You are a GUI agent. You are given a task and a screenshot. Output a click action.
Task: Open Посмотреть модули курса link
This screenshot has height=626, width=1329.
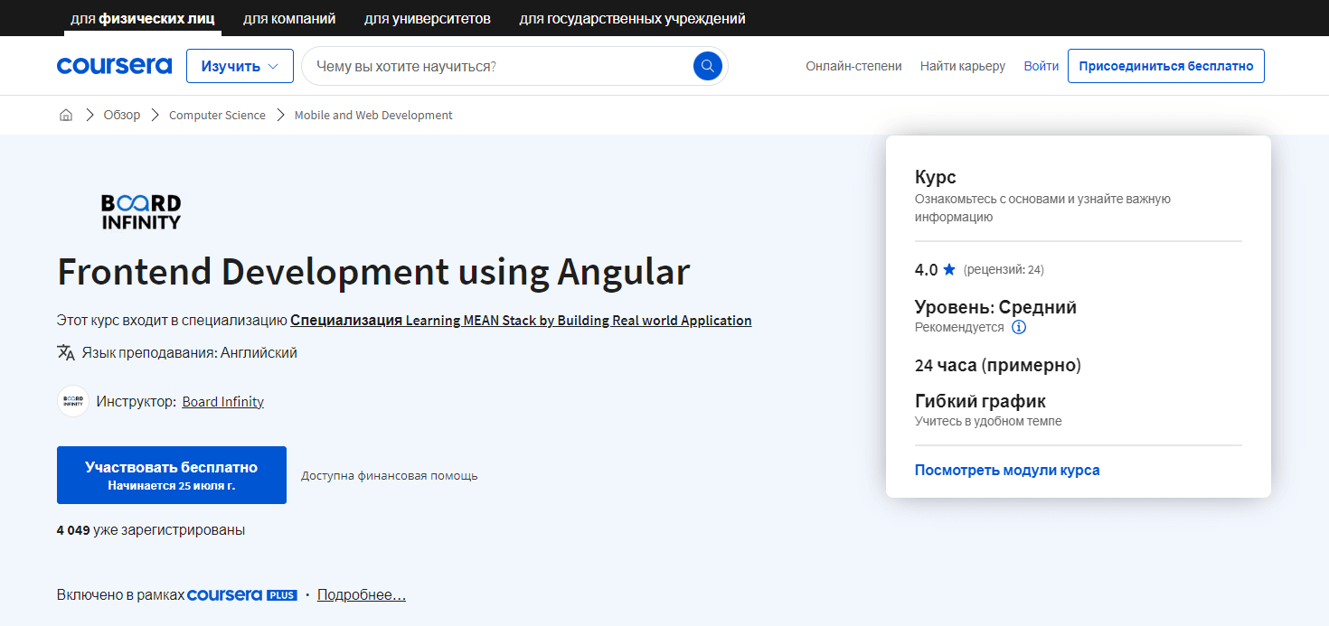pyautogui.click(x=1007, y=470)
